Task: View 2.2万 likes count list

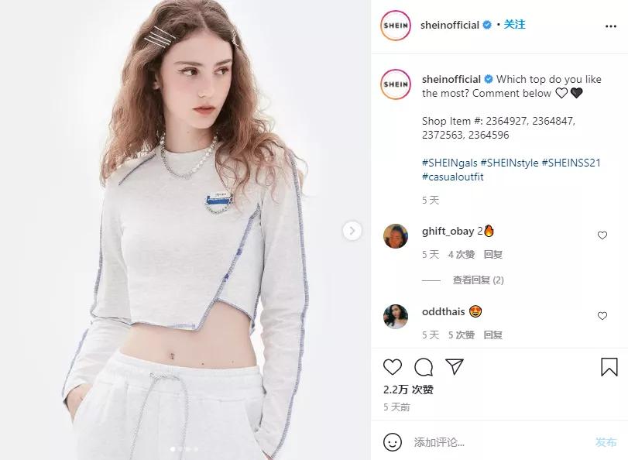Action: 408,390
